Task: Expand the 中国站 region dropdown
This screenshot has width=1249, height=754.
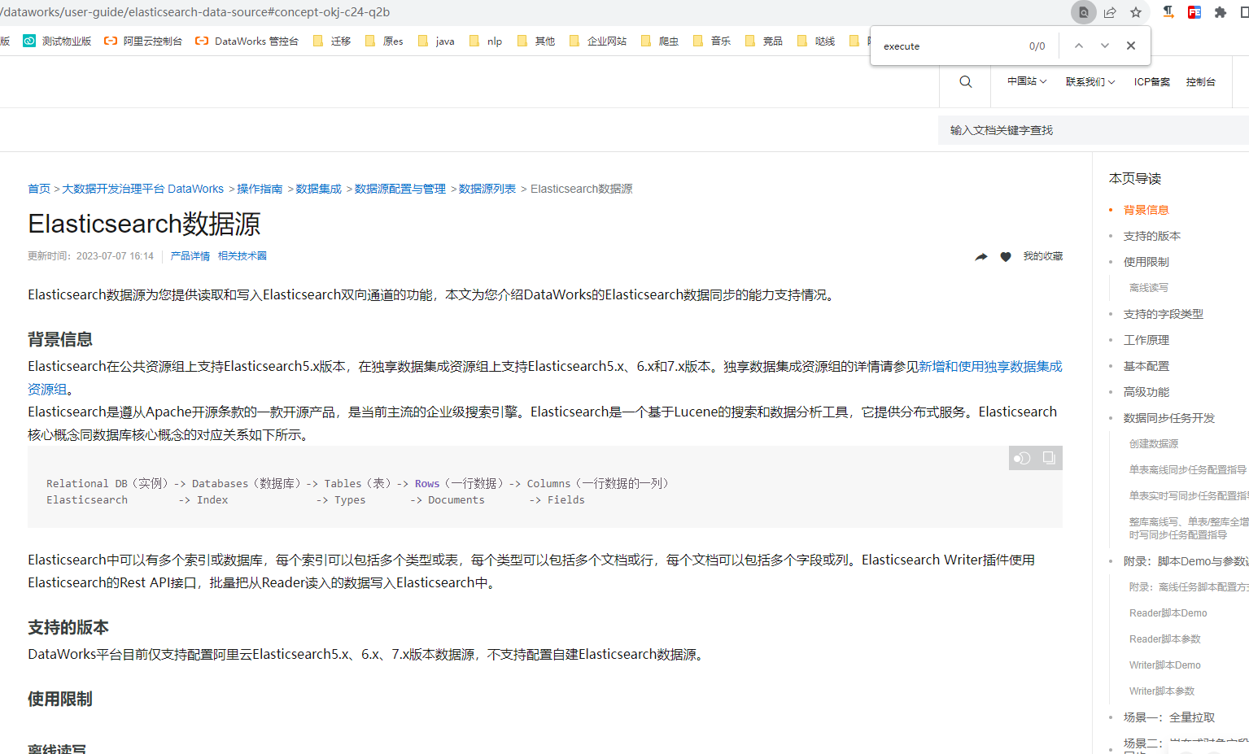Action: click(x=1027, y=81)
